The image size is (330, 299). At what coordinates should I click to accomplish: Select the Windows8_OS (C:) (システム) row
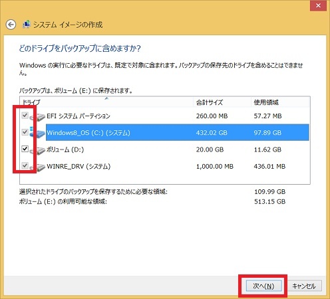[x=165, y=132]
